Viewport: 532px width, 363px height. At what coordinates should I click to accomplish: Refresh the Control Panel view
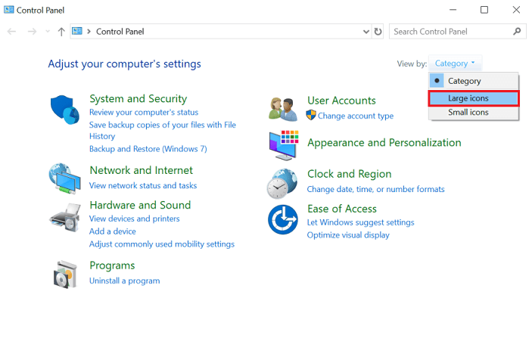pos(378,32)
